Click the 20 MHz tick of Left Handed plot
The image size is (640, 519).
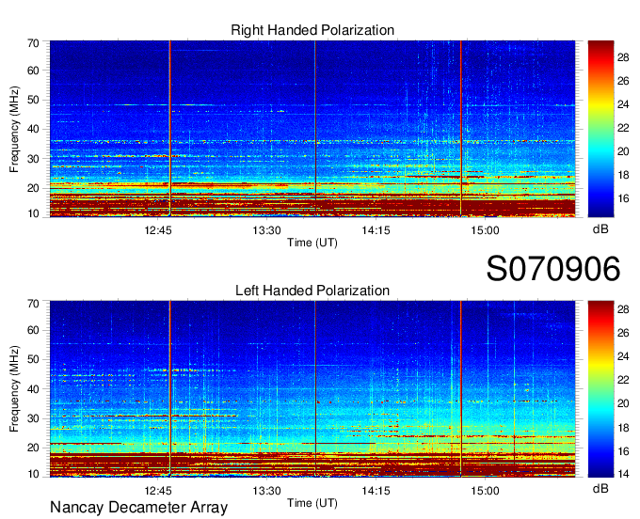tap(33, 448)
